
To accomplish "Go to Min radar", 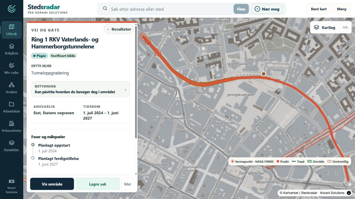I will click(x=12, y=69).
